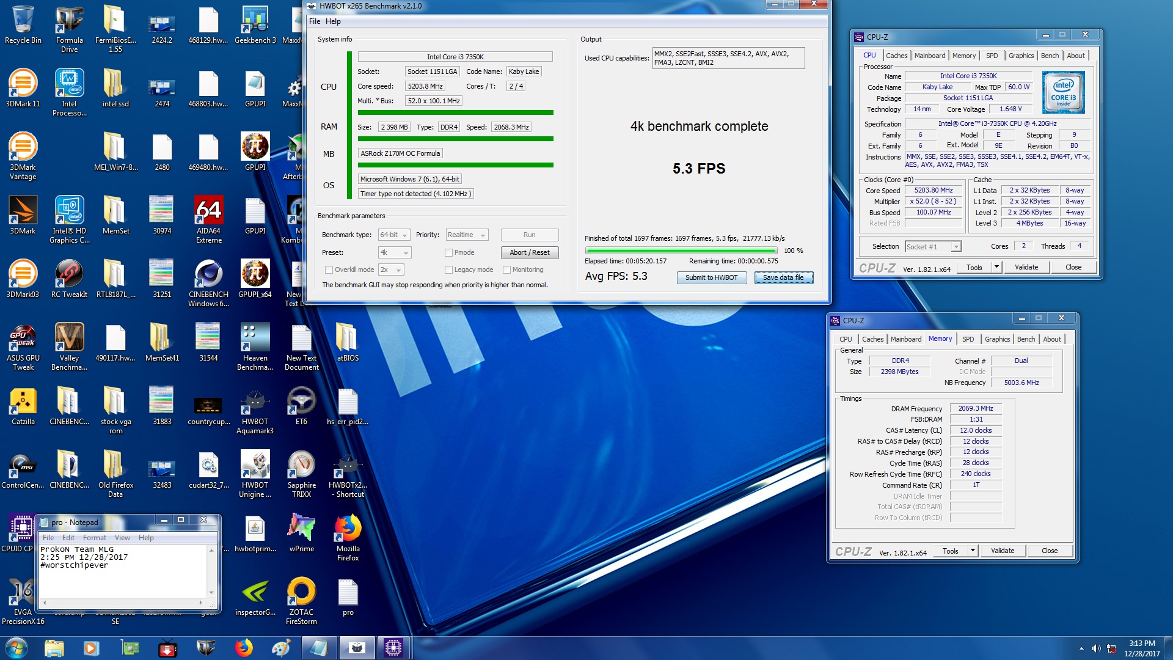Open Windows Explorer from the taskbar
The image size is (1173, 660).
click(x=54, y=648)
